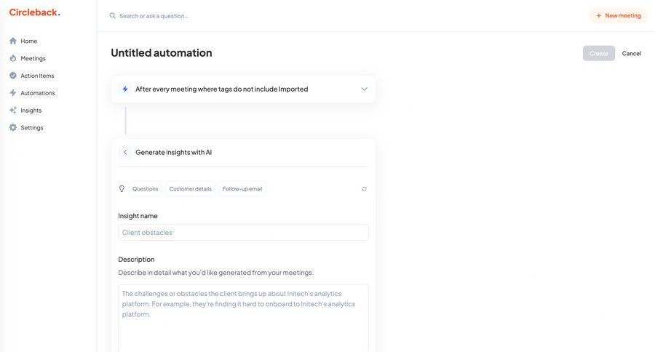Click the Action Items checkmark icon

coord(13,76)
